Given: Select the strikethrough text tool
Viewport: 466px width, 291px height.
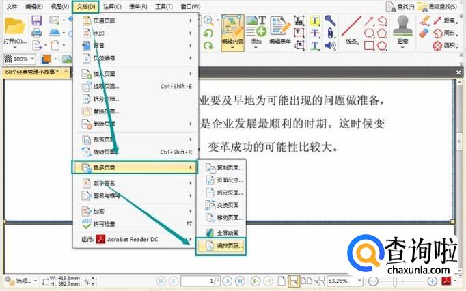Looking at the screenshot, I should [x=315, y=33].
